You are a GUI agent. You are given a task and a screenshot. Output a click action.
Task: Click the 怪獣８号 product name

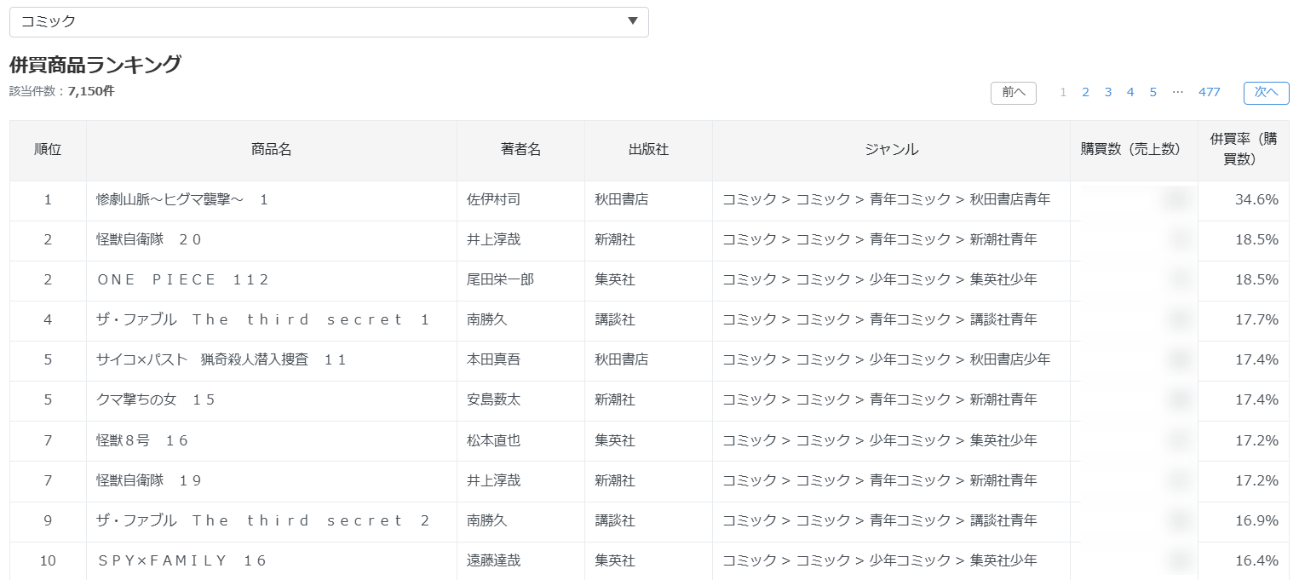[x=141, y=439]
